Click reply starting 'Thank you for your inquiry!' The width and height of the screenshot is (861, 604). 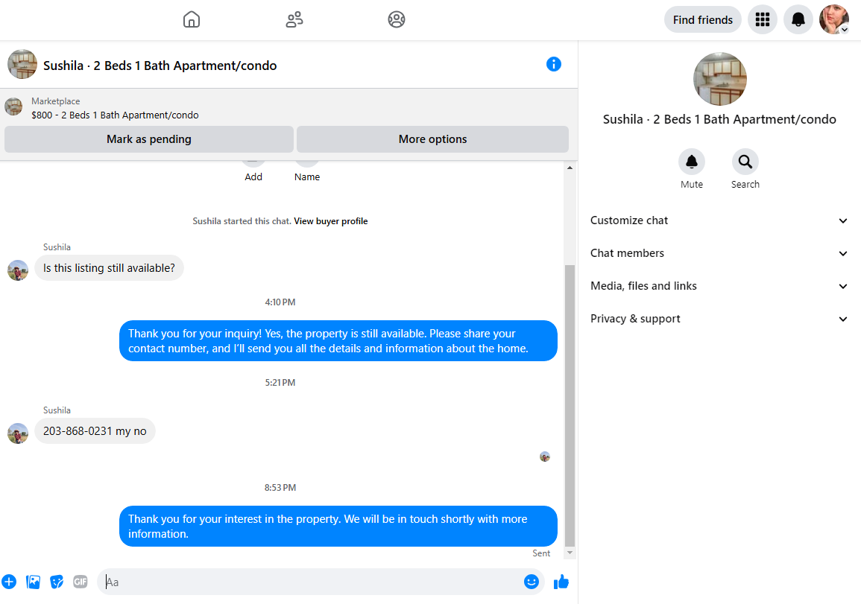(338, 340)
